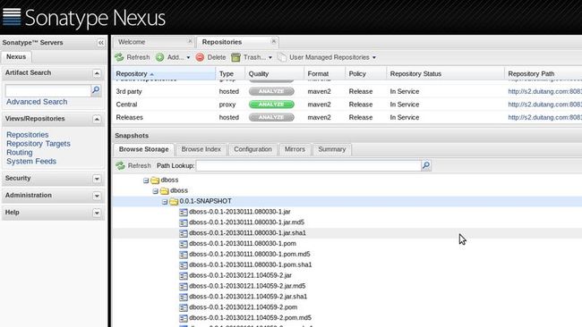Click the Artifact Search input field

point(47,90)
